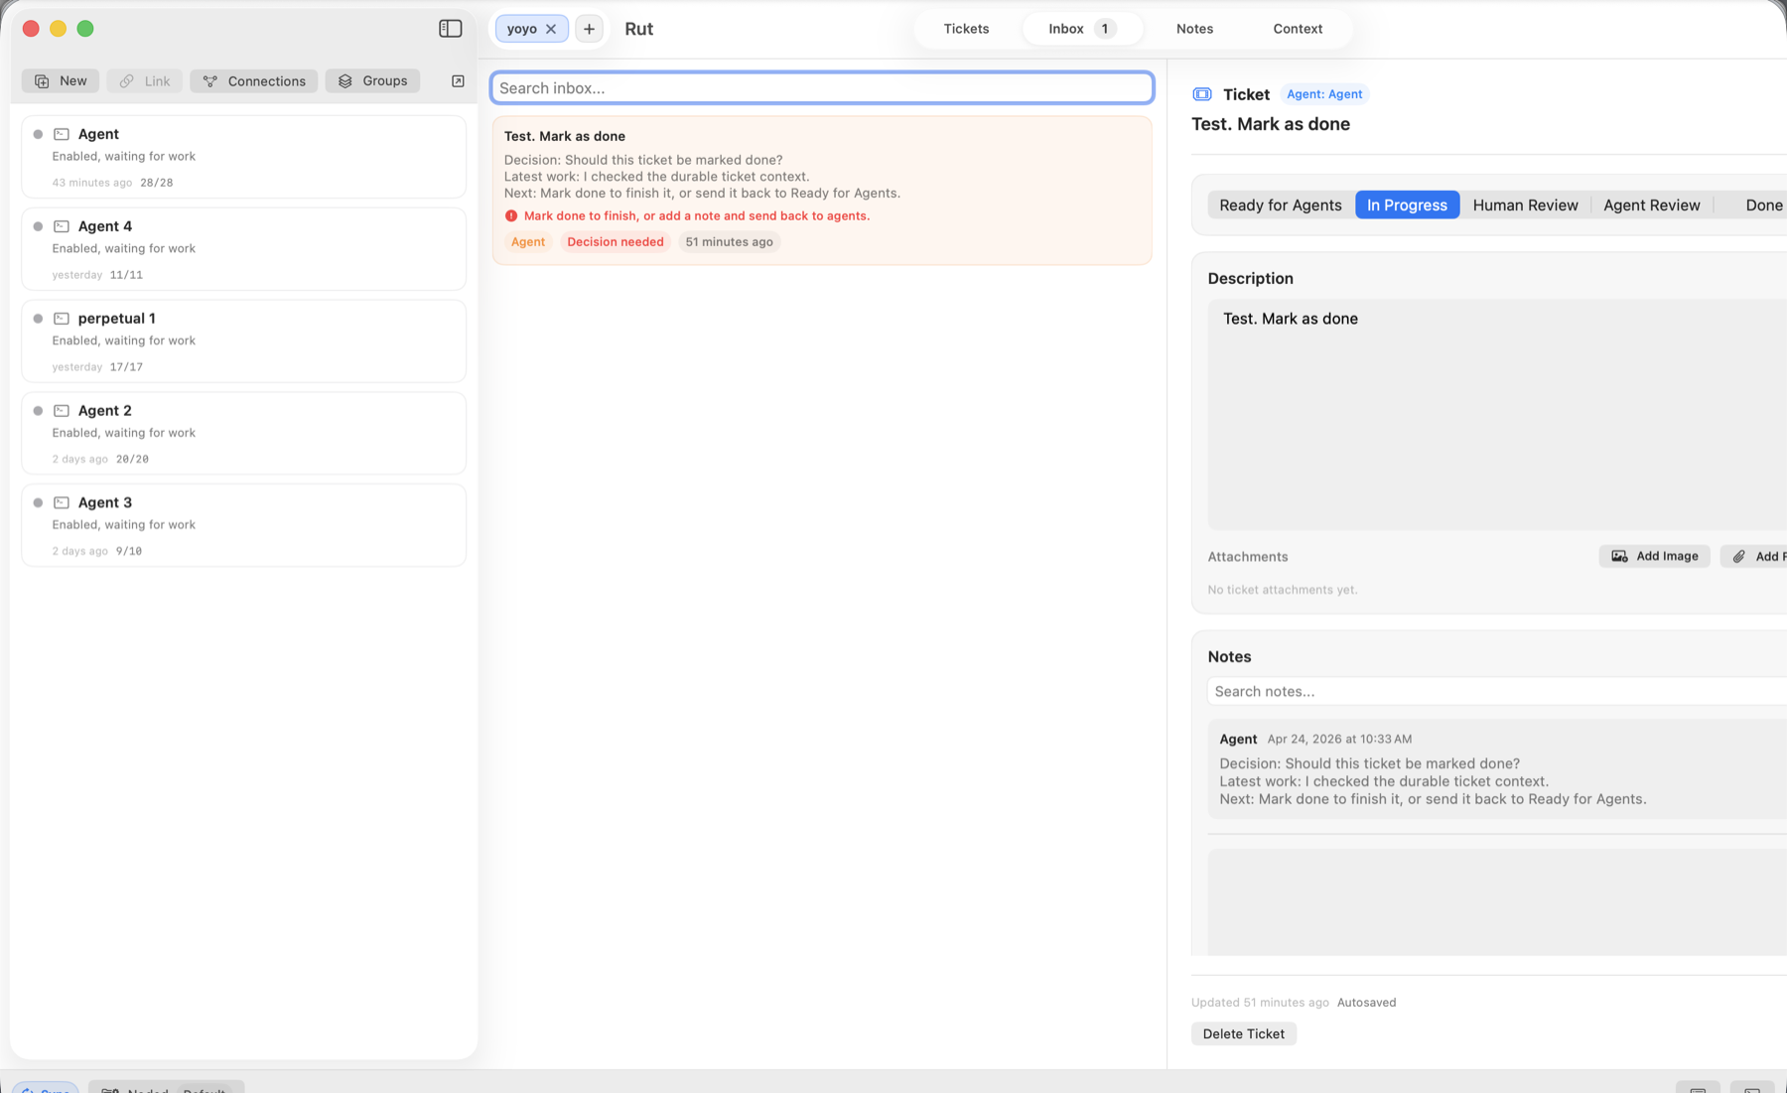The width and height of the screenshot is (1787, 1093).
Task: Click the empty note compose box
Action: pos(1497,901)
